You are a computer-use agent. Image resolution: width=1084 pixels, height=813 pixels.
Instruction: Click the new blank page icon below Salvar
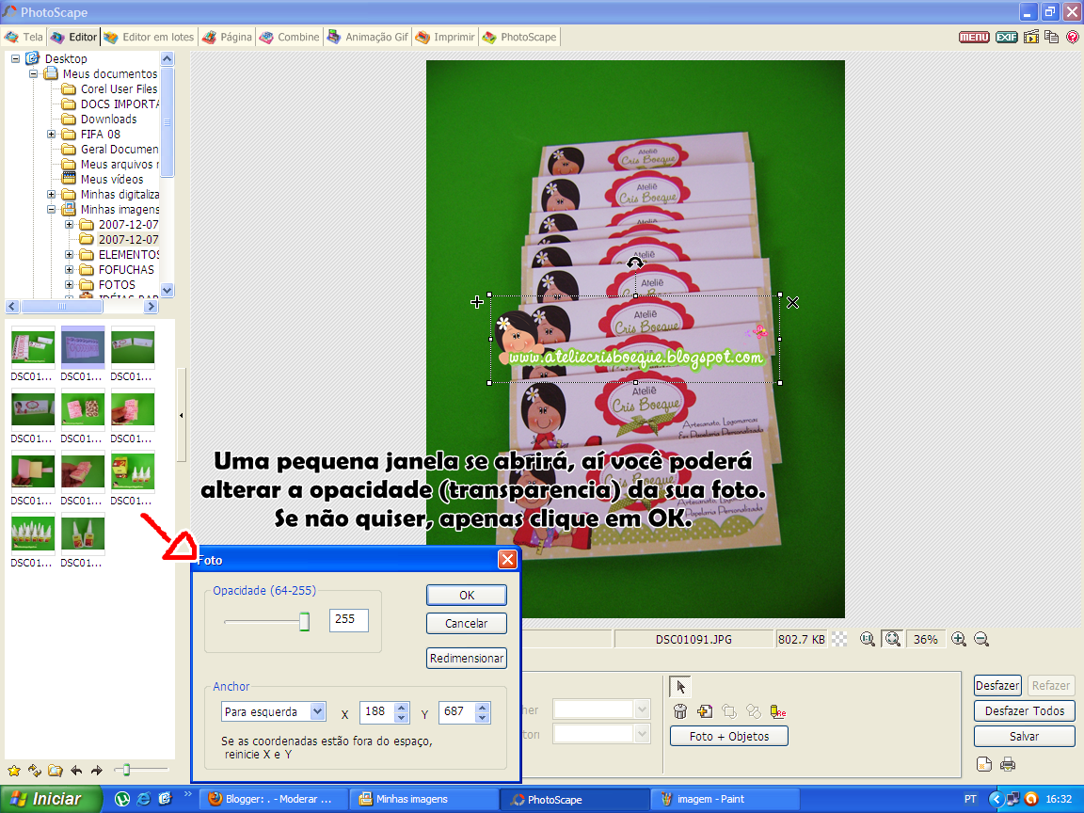[x=983, y=764]
